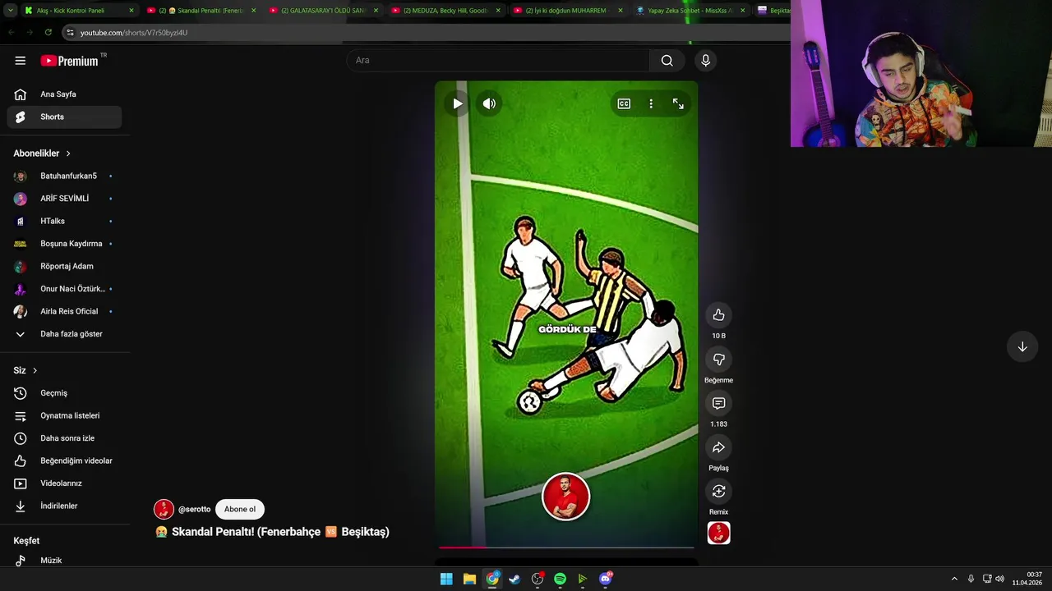This screenshot has width=1052, height=591.
Task: Open Beğendiğim videolar liked videos
Action: point(64,460)
